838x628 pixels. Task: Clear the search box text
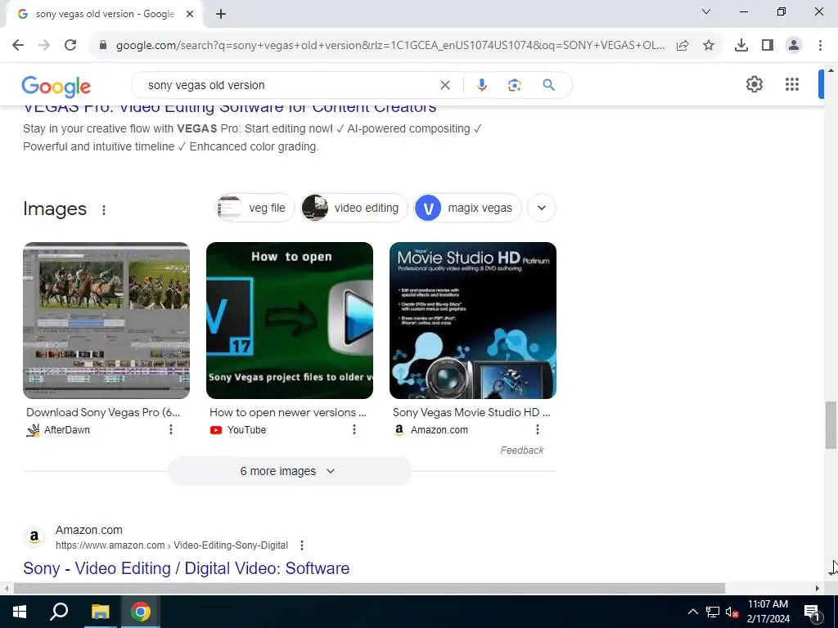[x=444, y=85]
